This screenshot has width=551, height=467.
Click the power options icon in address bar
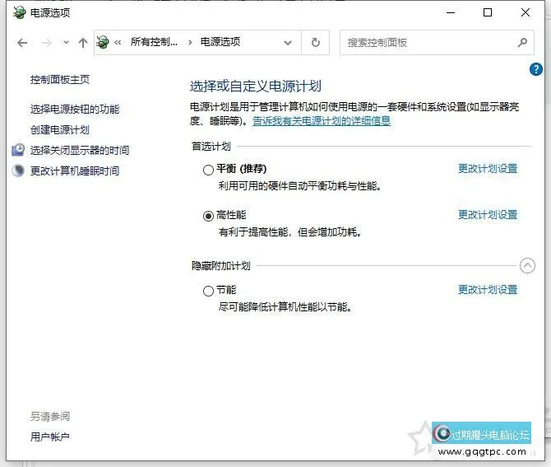click(103, 43)
